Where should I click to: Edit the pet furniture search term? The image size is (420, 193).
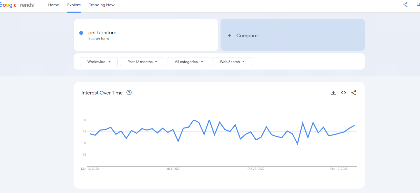tap(102, 33)
